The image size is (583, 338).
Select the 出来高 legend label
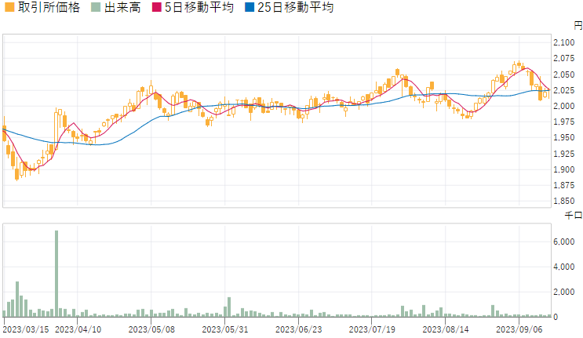click(122, 7)
